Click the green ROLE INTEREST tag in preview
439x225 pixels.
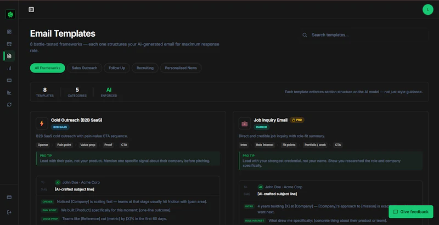[255, 221]
